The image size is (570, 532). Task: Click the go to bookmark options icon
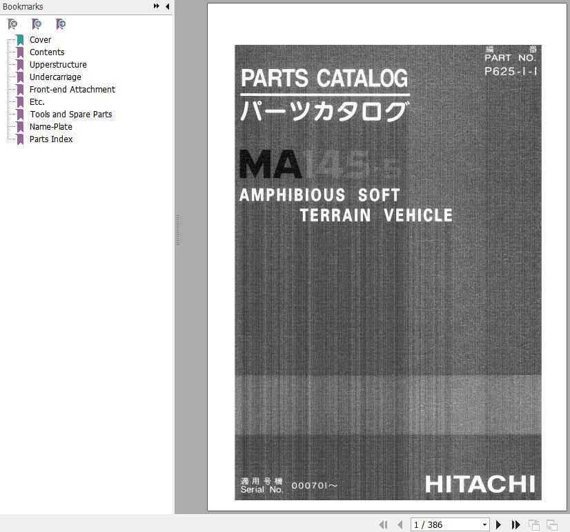61,24
